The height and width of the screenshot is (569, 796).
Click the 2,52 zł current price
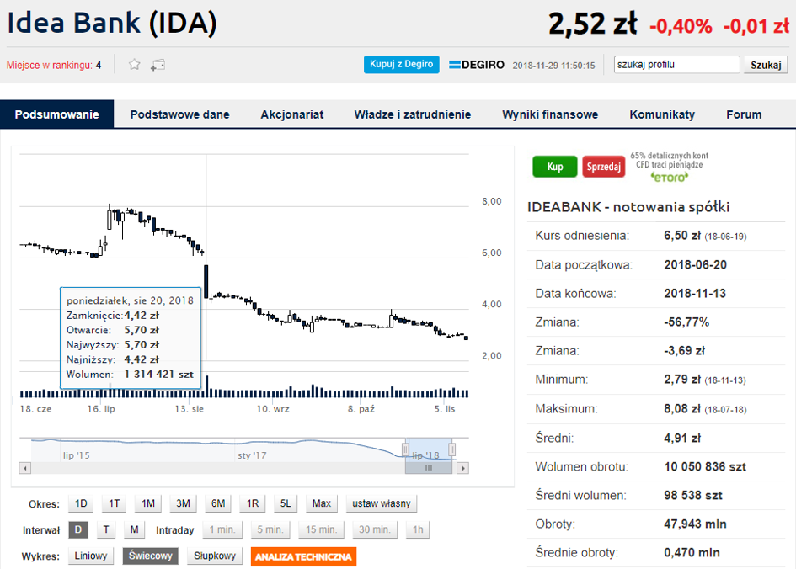coord(592,24)
